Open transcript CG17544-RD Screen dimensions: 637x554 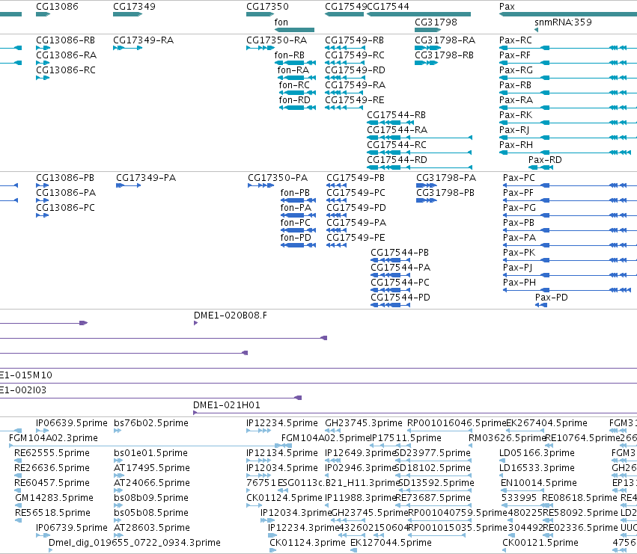pyautogui.click(x=397, y=160)
